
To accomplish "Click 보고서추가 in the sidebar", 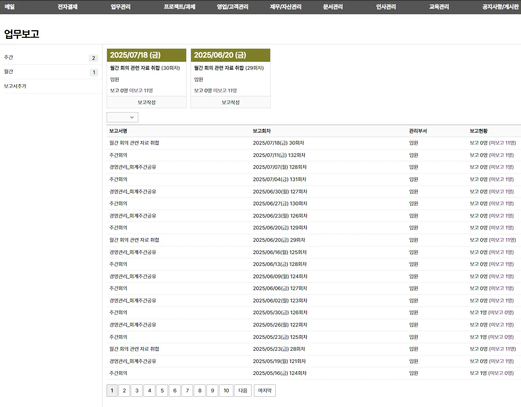I will tap(15, 86).
